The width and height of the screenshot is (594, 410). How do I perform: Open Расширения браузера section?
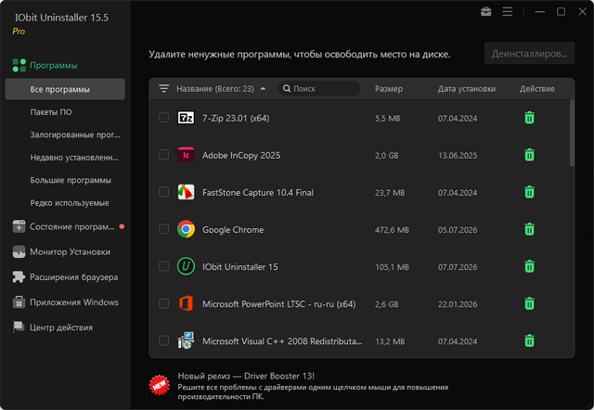74,277
